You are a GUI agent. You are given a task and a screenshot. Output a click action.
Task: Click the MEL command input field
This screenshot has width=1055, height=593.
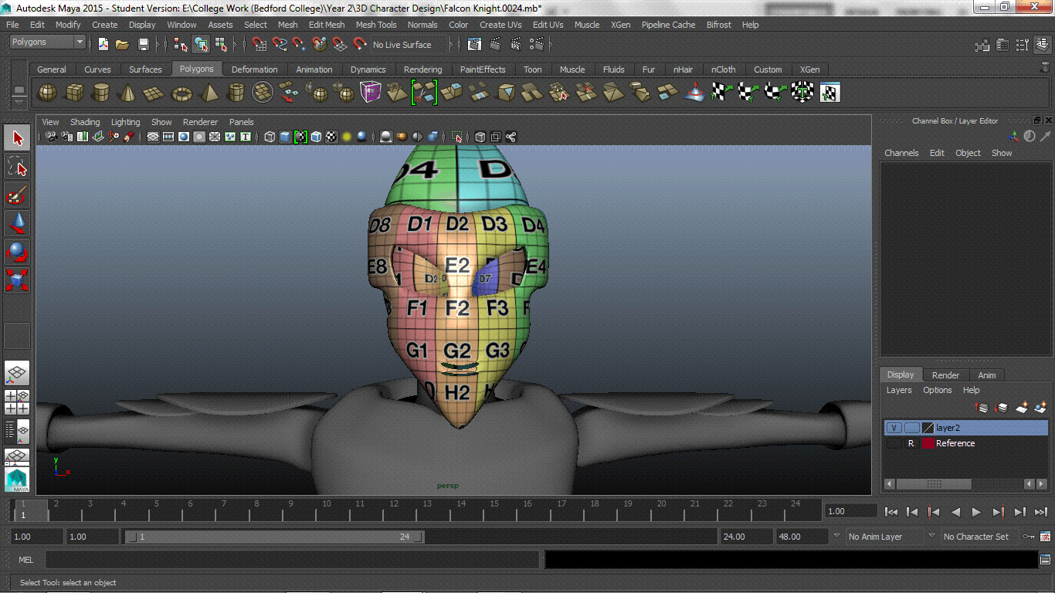[x=293, y=560]
